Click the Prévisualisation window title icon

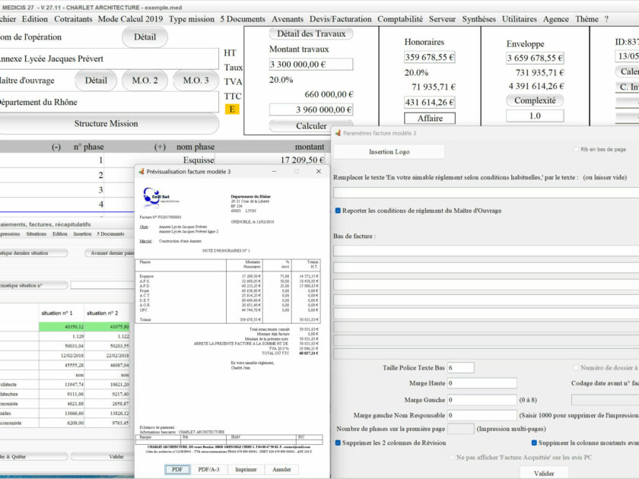[141, 172]
